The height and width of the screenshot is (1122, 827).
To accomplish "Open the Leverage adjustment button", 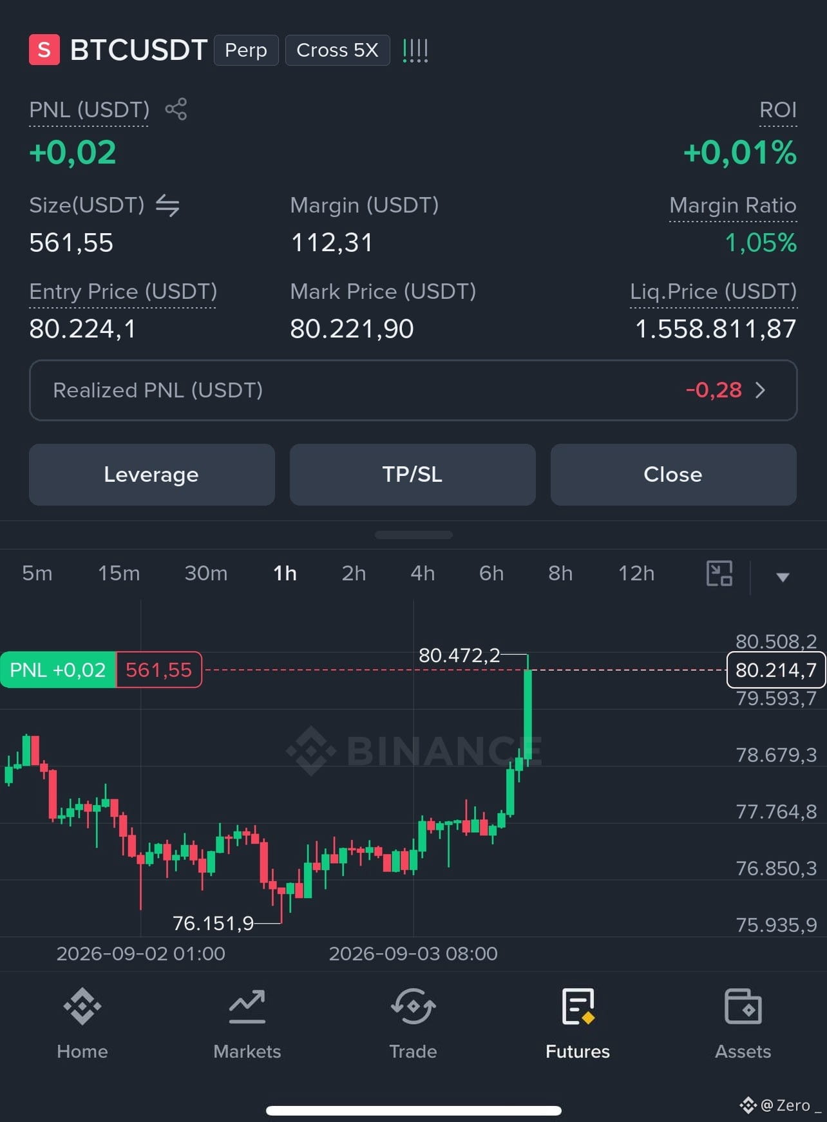I will pyautogui.click(x=152, y=475).
